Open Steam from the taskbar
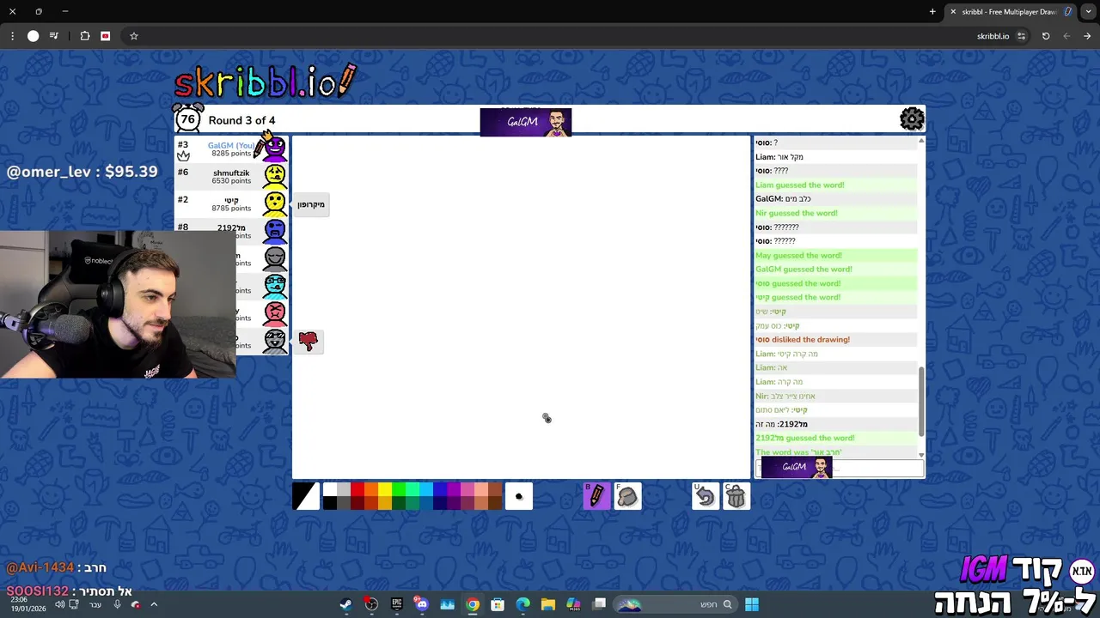1100x618 pixels. pos(345,604)
